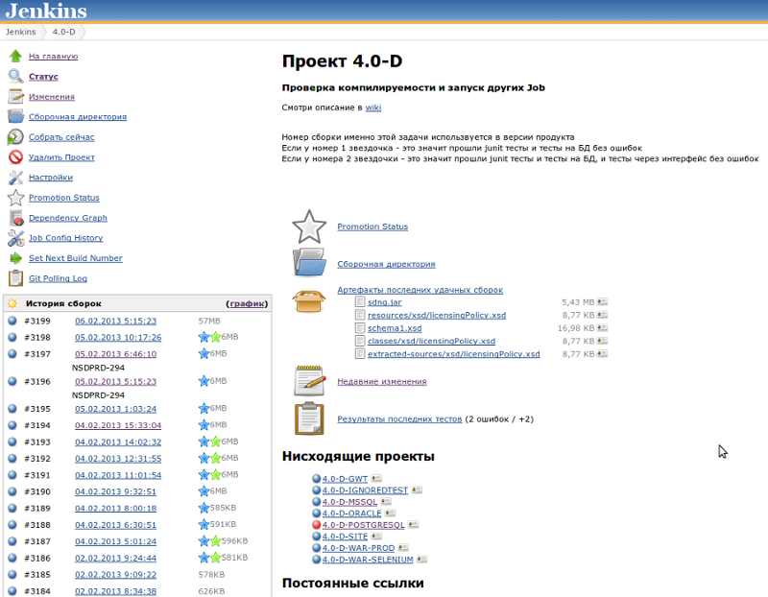Click the promotion stars on build #3198
Image resolution: width=768 pixels, height=597 pixels.
click(209, 337)
